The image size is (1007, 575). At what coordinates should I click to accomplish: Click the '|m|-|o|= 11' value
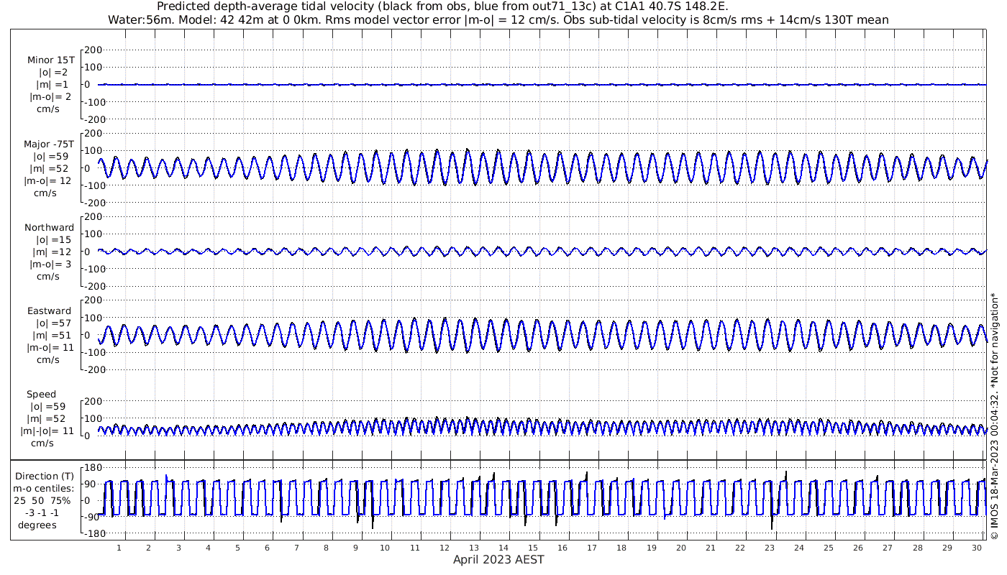(47, 431)
